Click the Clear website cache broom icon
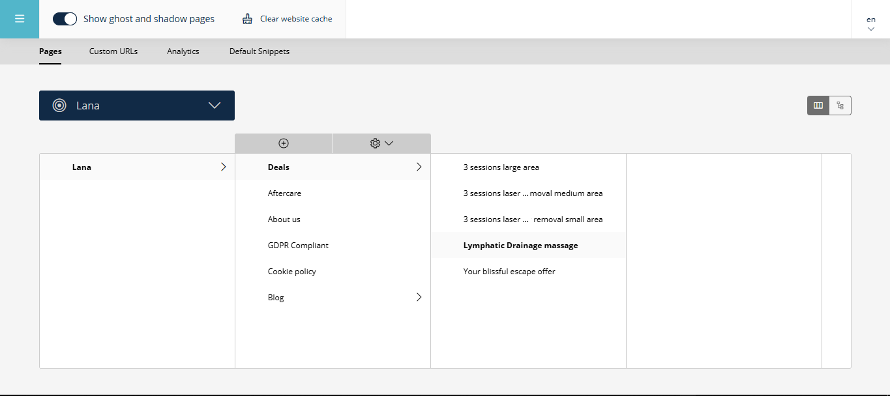This screenshot has height=396, width=890. [246, 18]
